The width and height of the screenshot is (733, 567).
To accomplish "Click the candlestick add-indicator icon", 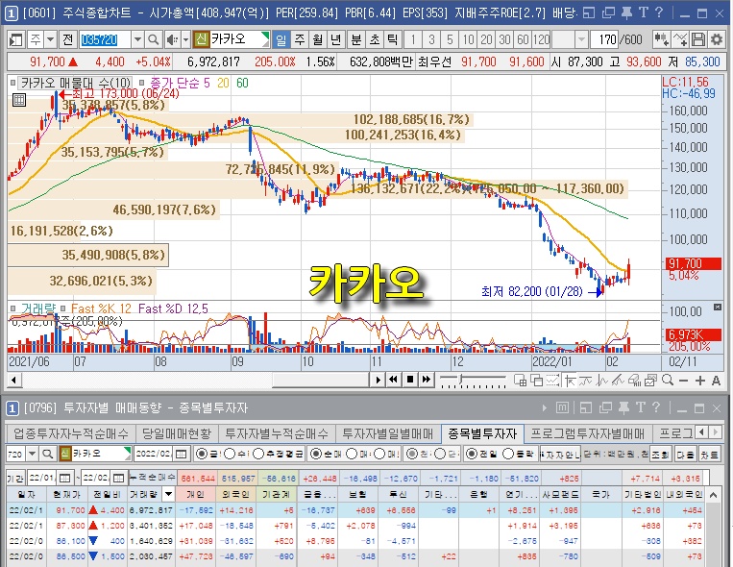I will point(661,39).
